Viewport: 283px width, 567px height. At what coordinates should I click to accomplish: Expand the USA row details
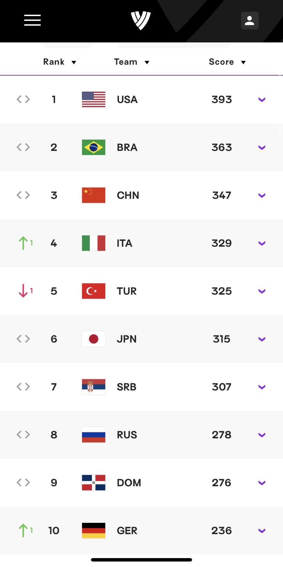[x=262, y=100]
